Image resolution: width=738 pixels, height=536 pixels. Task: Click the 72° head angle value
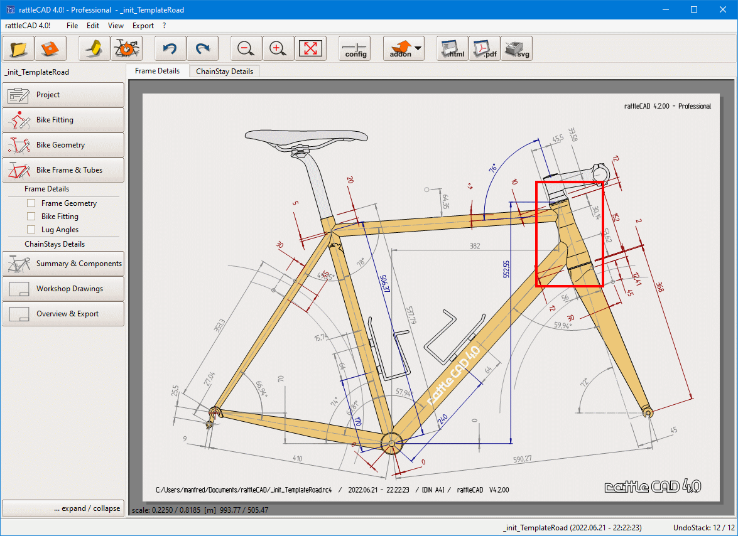point(585,382)
